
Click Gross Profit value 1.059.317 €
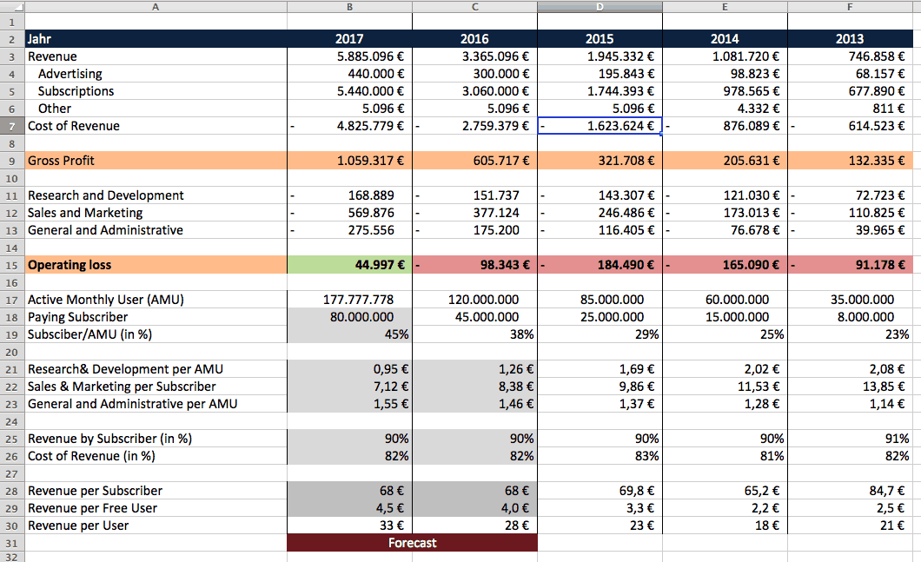click(x=349, y=161)
